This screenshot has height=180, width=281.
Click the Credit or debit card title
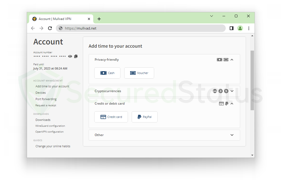(x=110, y=104)
